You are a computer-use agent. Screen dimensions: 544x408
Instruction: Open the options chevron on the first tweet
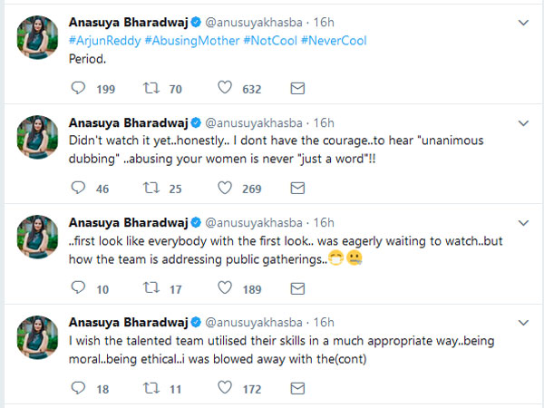[523, 23]
